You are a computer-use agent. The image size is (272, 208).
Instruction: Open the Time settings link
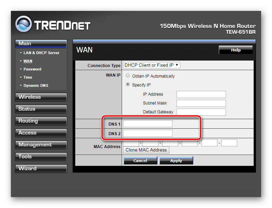click(x=28, y=77)
